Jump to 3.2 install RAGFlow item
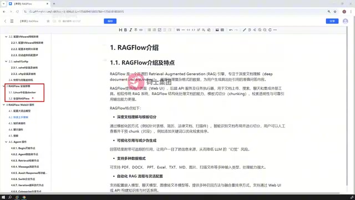This screenshot has height=200, width=355. [x=19, y=99]
